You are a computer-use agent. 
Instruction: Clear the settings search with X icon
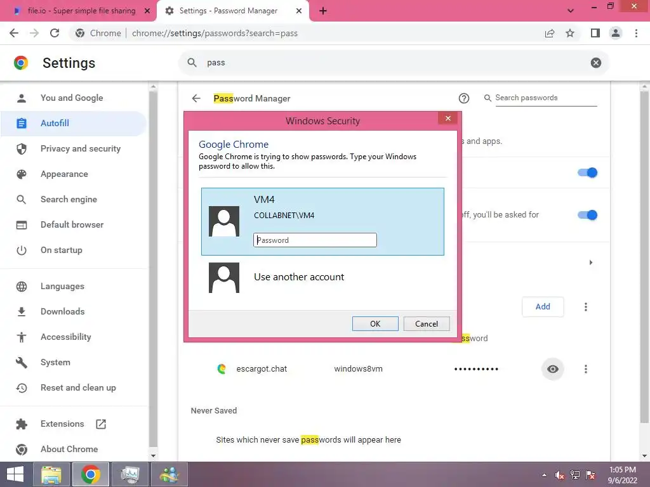(x=595, y=63)
